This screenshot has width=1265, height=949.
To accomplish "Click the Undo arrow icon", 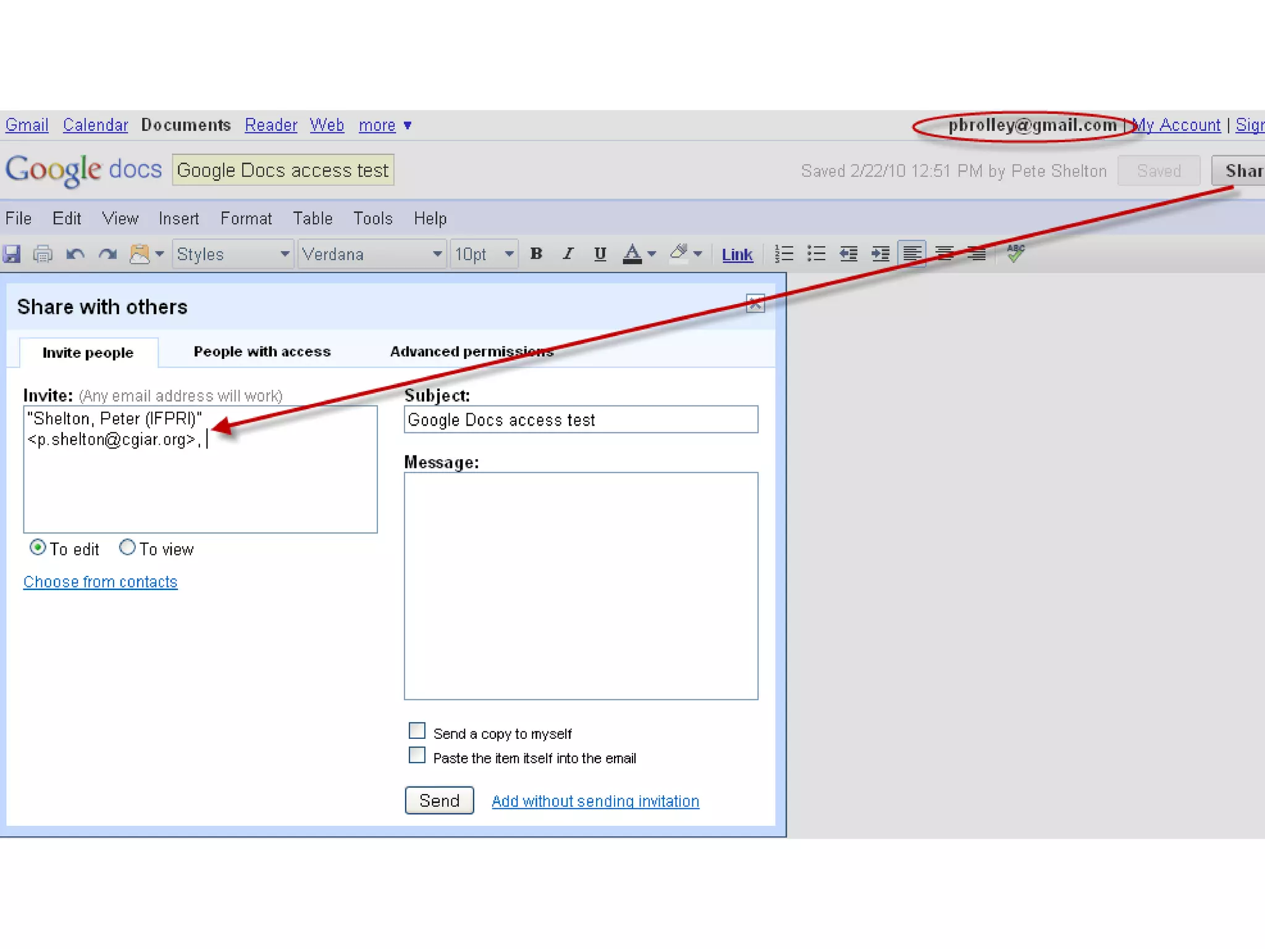I will [75, 254].
